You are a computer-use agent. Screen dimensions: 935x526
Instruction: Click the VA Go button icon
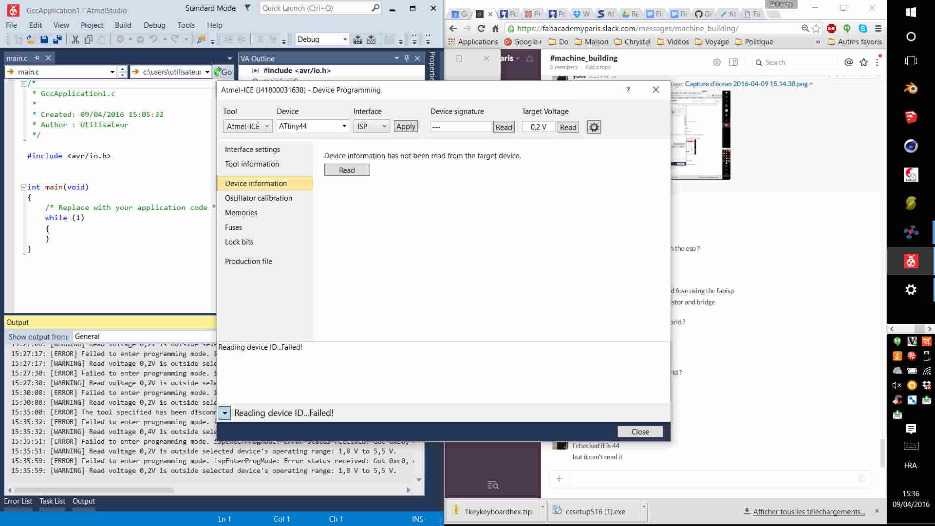223,72
